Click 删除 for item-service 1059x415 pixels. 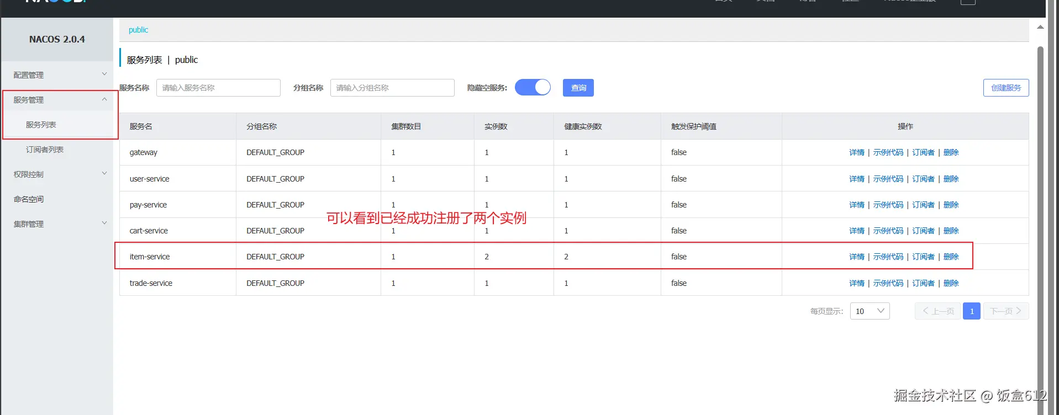click(951, 257)
